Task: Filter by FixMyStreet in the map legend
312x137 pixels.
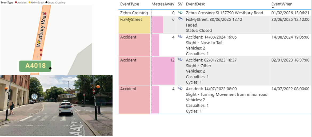Action: click(37, 2)
